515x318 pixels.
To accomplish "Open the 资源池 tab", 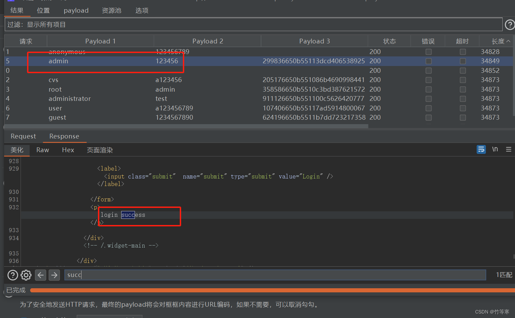I will (x=112, y=10).
